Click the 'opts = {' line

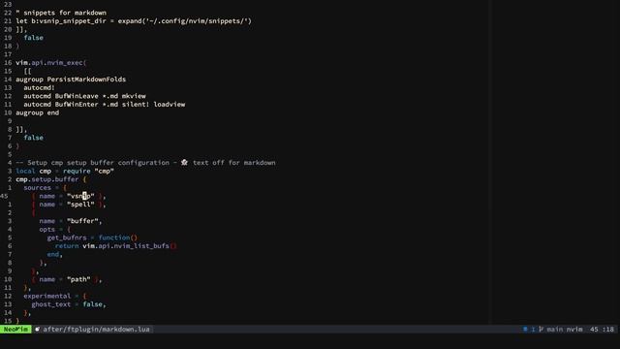(55, 229)
